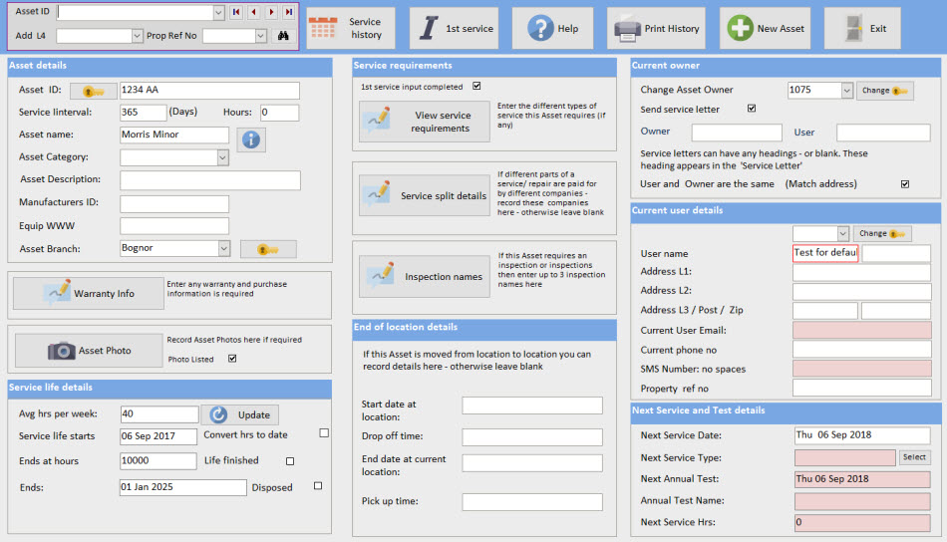Toggle 1st service input completed checkbox

pos(476,87)
